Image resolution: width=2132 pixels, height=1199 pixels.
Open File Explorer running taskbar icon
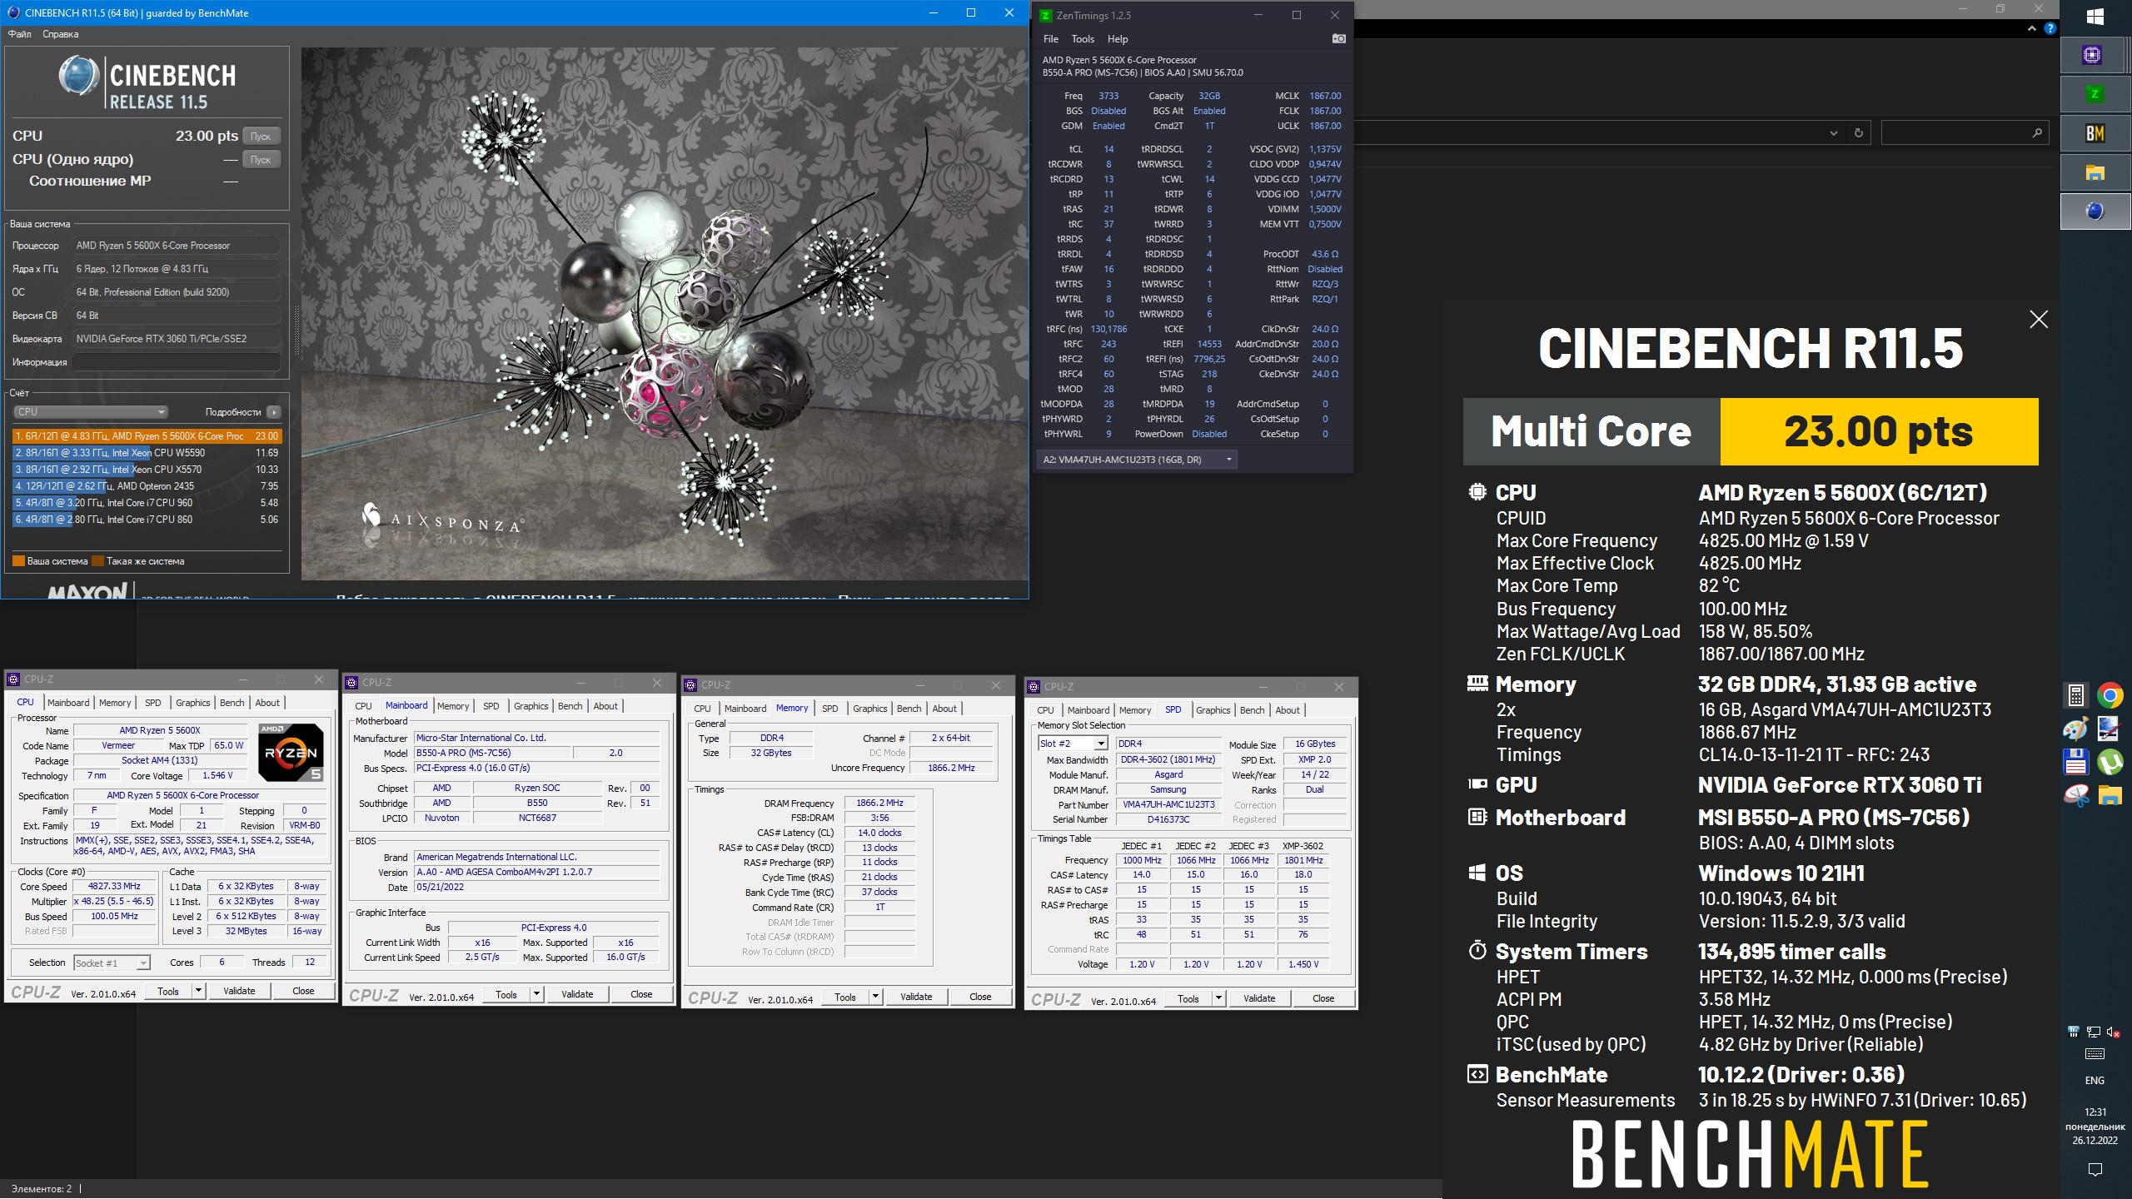pos(2095,172)
